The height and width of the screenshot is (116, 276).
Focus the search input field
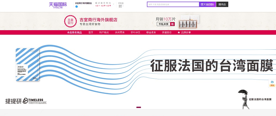point(173,4)
